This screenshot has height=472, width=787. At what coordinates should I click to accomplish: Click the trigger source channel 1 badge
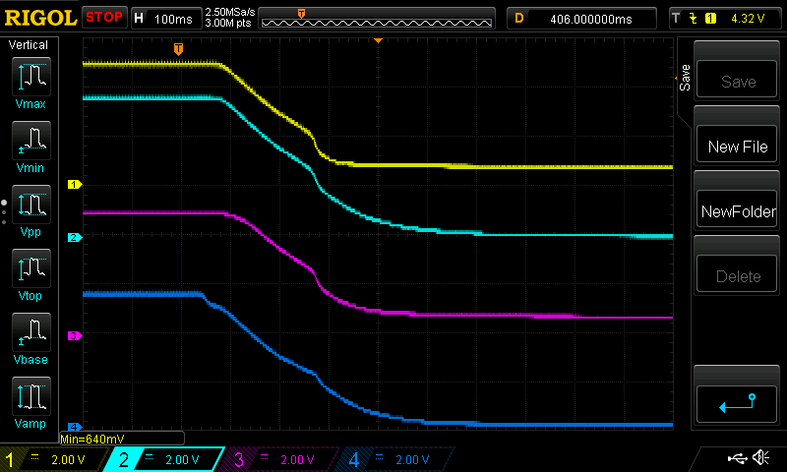710,19
